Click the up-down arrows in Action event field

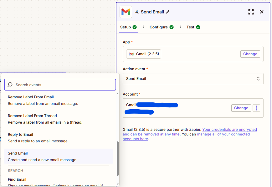(258, 79)
